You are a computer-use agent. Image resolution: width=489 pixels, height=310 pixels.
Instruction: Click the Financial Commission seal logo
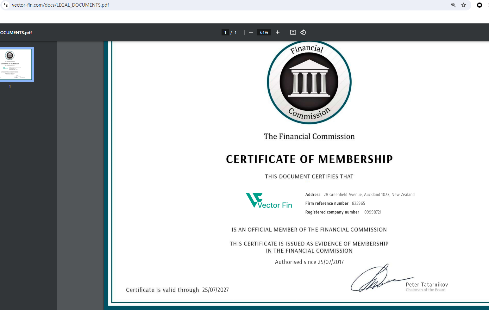point(309,82)
